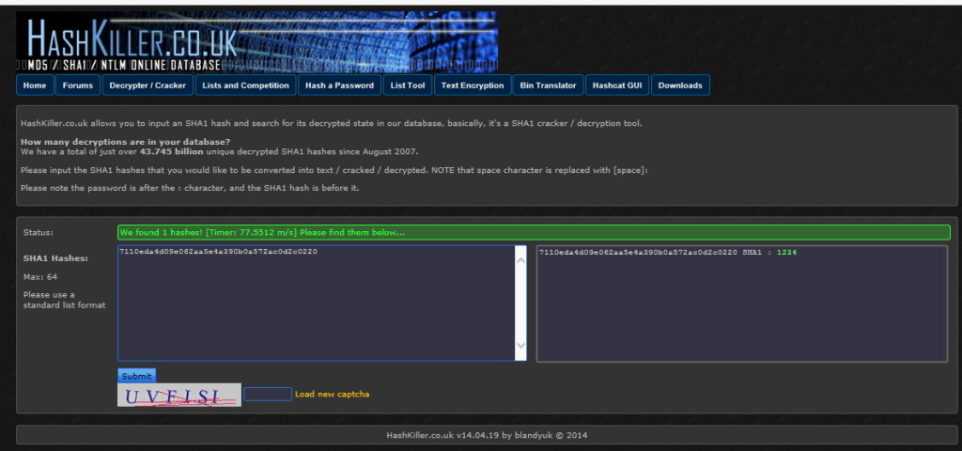Click inside the SHA1 hashes input textarea
The image size is (962, 451).
click(317, 303)
